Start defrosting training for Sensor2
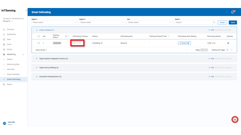 pyautogui.click(x=74, y=43)
